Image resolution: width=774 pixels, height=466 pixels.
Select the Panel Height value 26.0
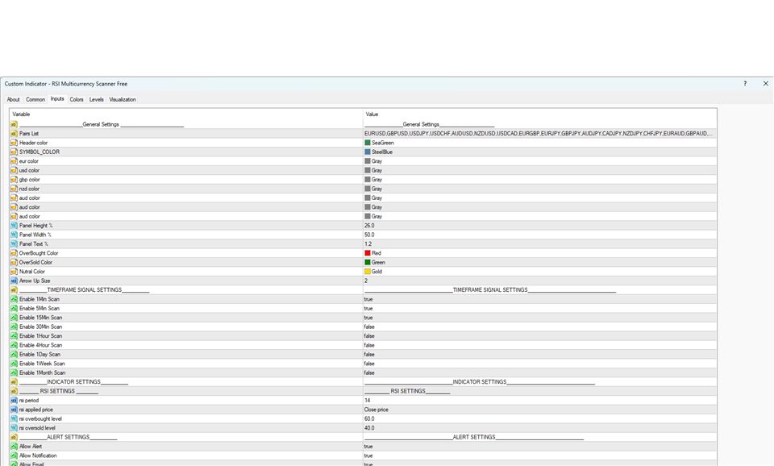369,226
